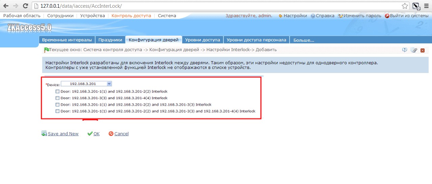Click the browser forward arrow
The image size is (432, 184).
[16, 6]
